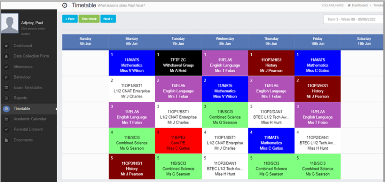
Task: Select Friday period 2 History lesson
Action: click(x=318, y=89)
